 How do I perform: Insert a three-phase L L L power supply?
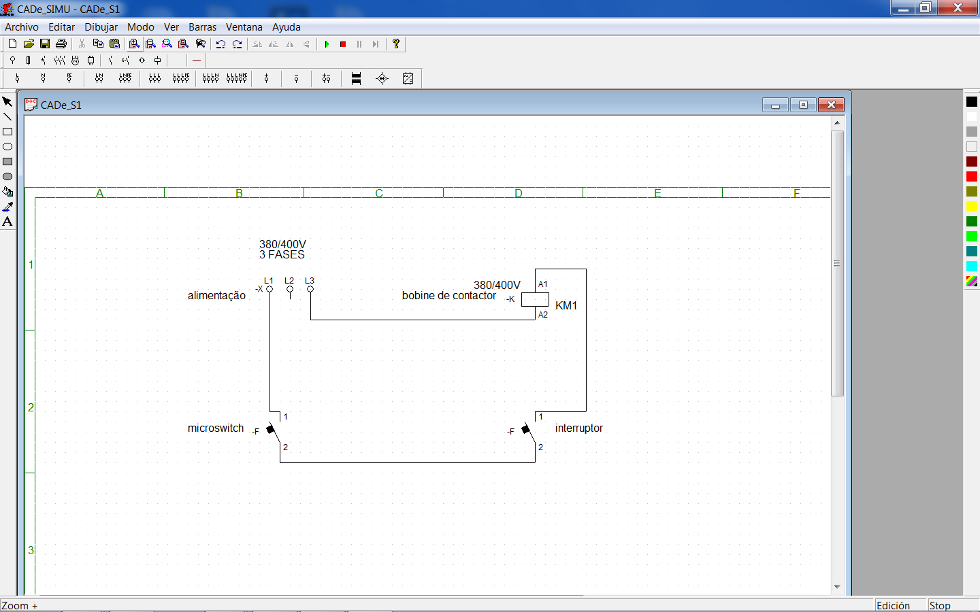[154, 78]
